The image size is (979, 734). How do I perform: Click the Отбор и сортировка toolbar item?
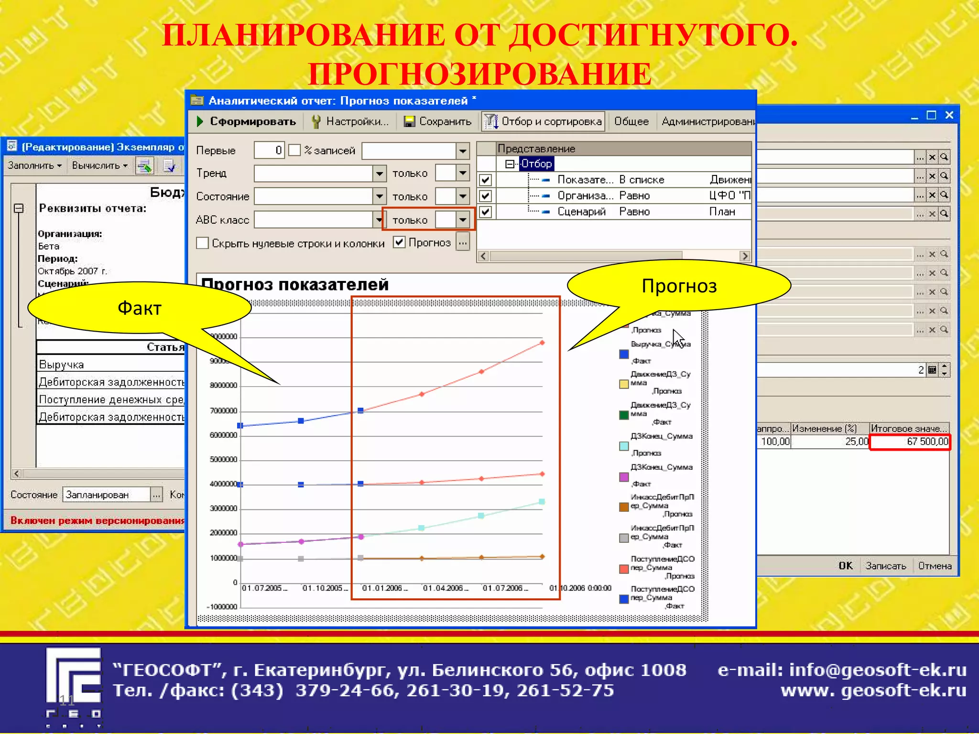tap(543, 121)
